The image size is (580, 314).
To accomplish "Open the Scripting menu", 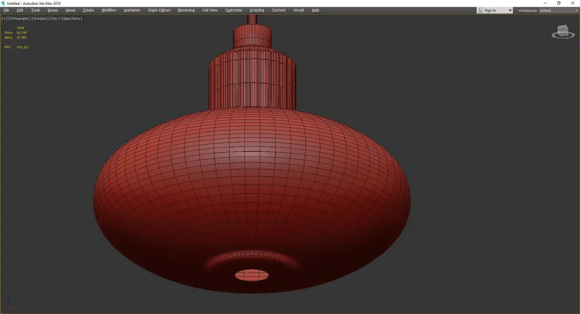I will [257, 10].
